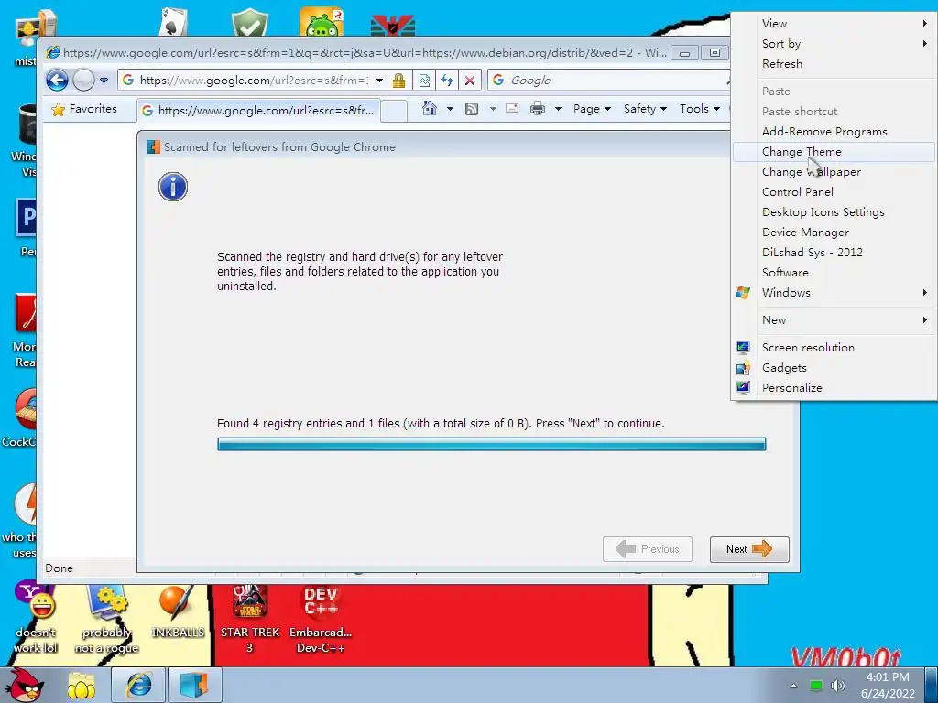This screenshot has height=703, width=938.
Task: Open a new blank tab
Action: click(394, 111)
